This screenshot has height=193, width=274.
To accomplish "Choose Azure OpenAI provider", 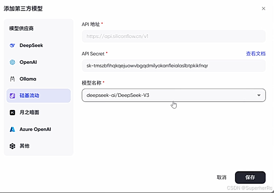I will click(39, 129).
